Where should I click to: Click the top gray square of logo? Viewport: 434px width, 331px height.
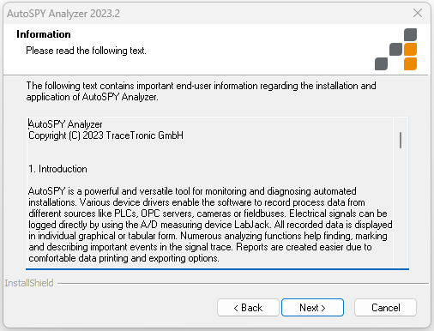pyautogui.click(x=410, y=34)
